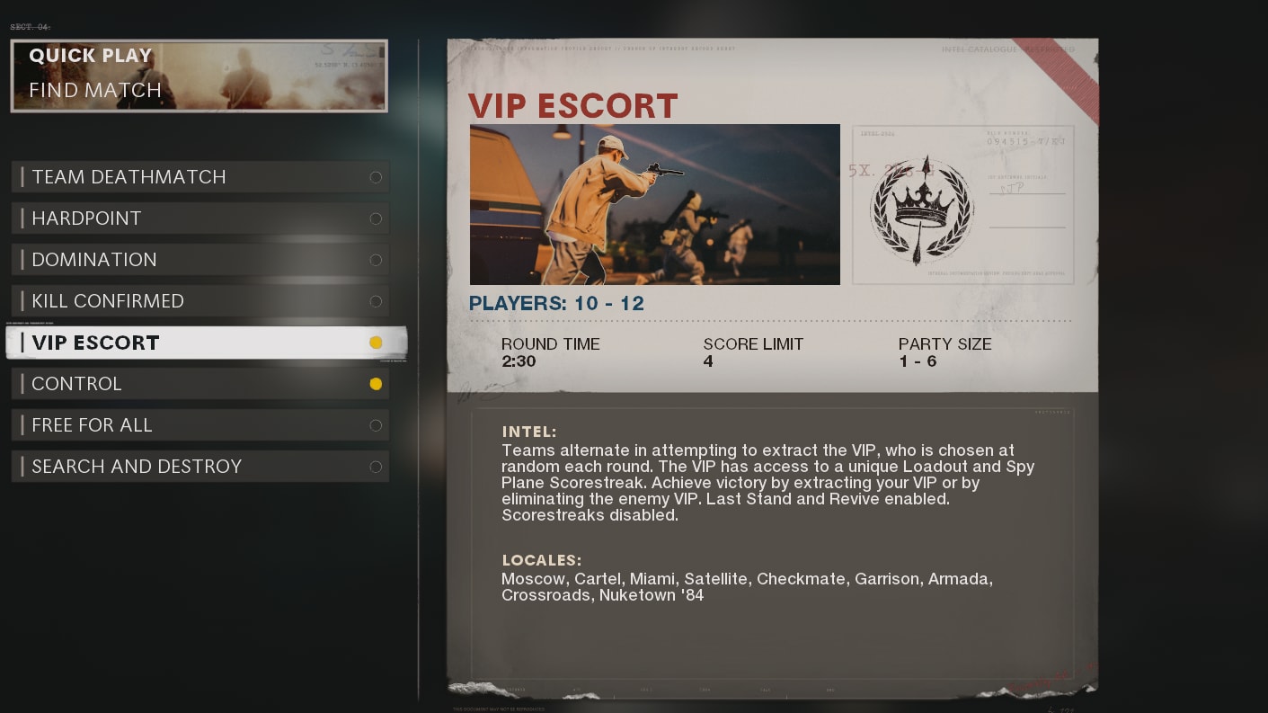
Task: Select Search and Destroy mode
Action: (200, 467)
